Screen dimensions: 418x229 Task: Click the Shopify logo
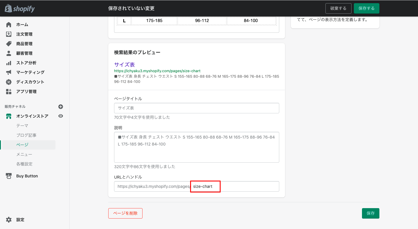point(20,8)
